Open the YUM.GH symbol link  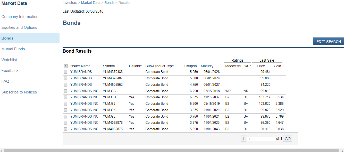(109, 97)
